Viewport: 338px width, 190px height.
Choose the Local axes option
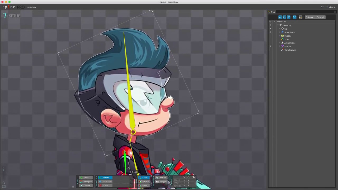[x=144, y=178]
